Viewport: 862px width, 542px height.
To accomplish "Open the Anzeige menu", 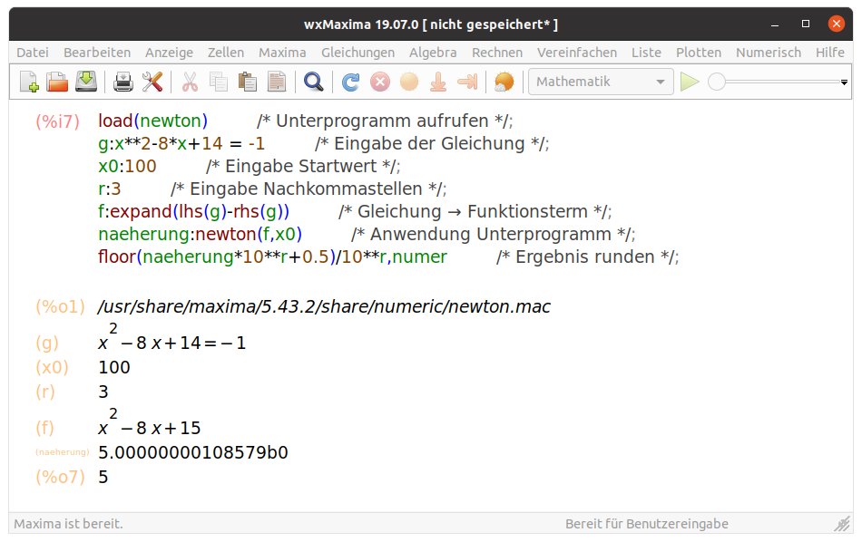I will point(169,53).
